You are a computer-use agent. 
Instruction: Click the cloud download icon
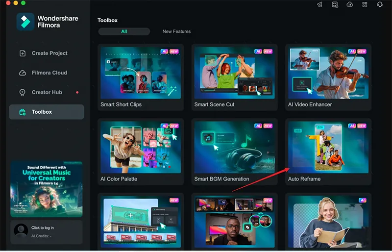click(350, 4)
